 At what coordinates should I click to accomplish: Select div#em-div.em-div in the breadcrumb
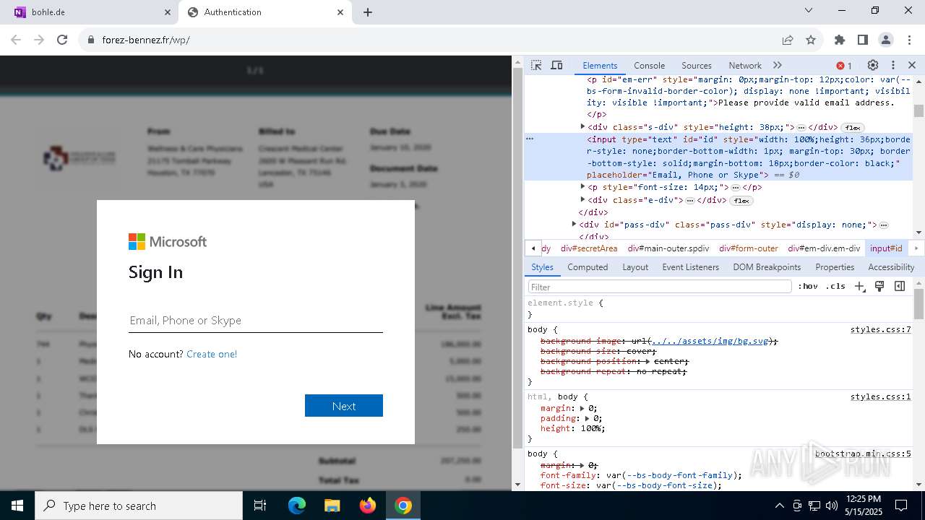coord(824,248)
